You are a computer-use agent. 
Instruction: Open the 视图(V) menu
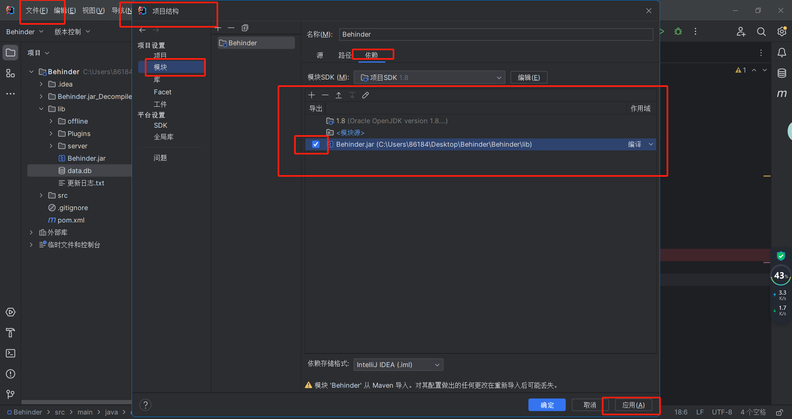click(94, 11)
